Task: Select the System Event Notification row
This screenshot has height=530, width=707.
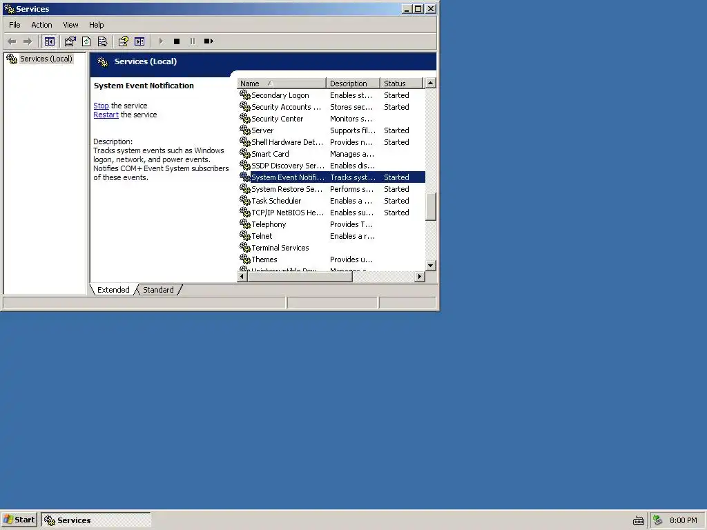Action: coord(331,177)
